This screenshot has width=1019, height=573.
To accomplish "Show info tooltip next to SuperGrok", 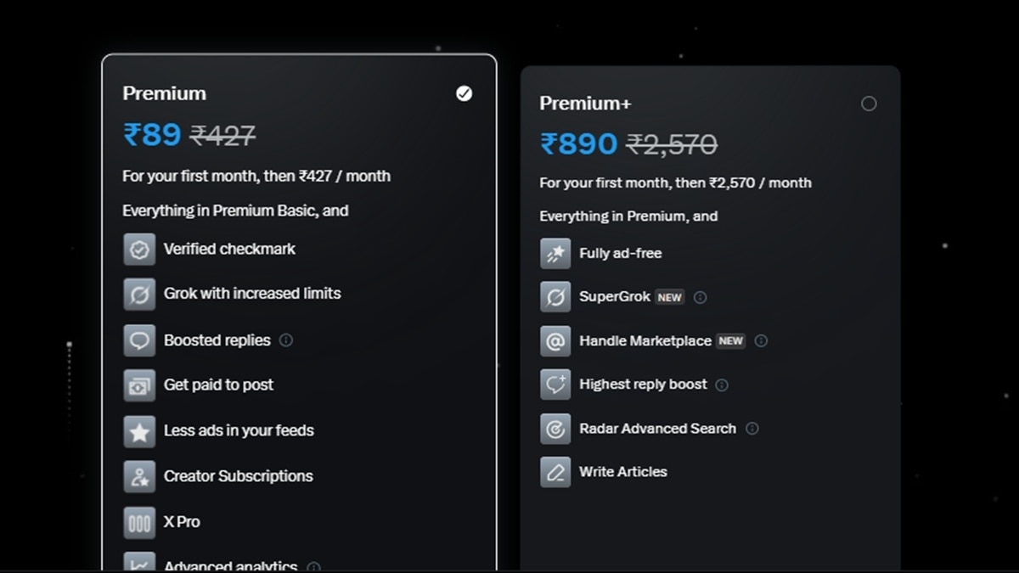I will pyautogui.click(x=700, y=297).
